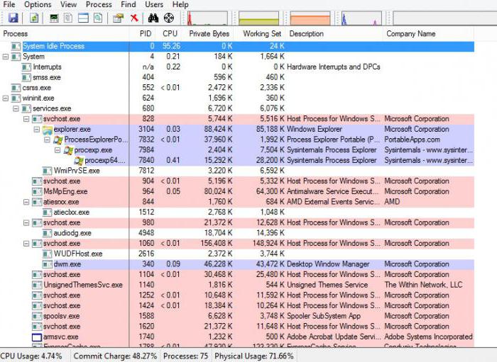This screenshot has height=362, width=497.
Task: Sort by the Company Name column header
Action: pos(410,33)
